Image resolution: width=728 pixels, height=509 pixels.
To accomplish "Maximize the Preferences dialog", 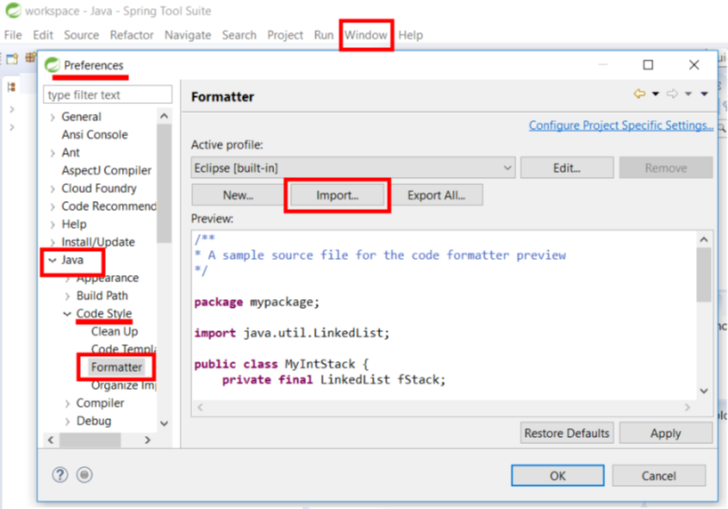I will tap(648, 65).
